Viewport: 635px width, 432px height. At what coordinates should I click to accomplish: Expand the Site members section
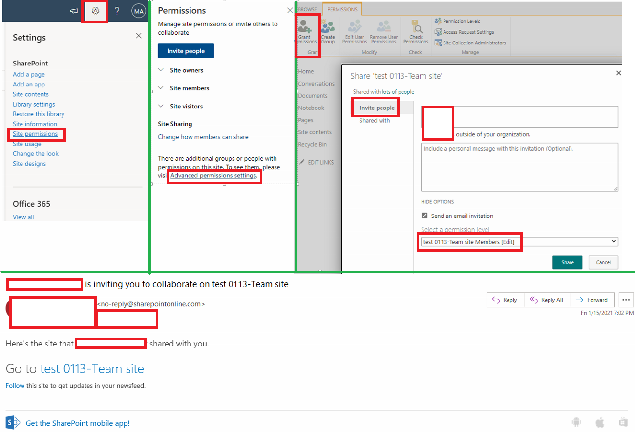click(184, 88)
